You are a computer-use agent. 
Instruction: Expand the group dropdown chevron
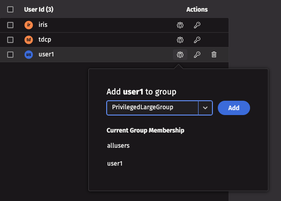(205, 108)
